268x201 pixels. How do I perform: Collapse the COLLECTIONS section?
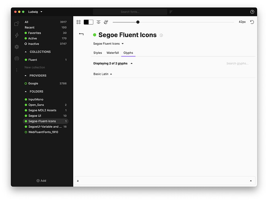(26, 52)
